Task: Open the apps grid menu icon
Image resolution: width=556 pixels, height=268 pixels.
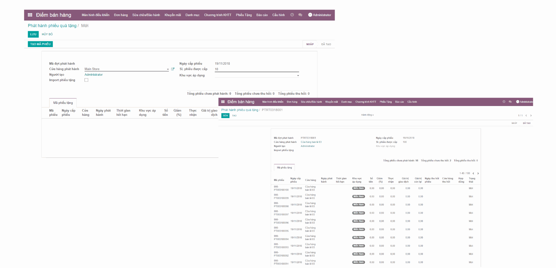Action: pyautogui.click(x=29, y=15)
